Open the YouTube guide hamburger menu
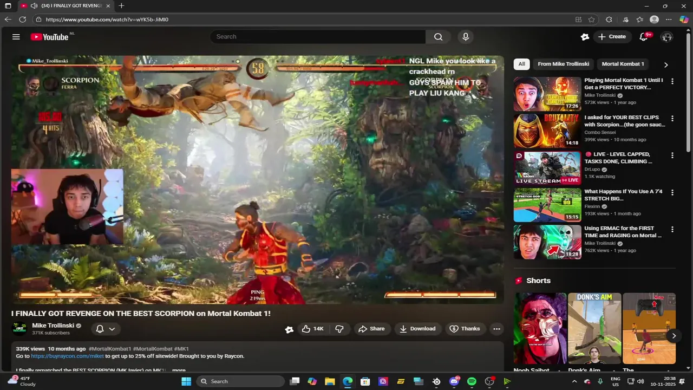The image size is (693, 390). click(x=16, y=37)
